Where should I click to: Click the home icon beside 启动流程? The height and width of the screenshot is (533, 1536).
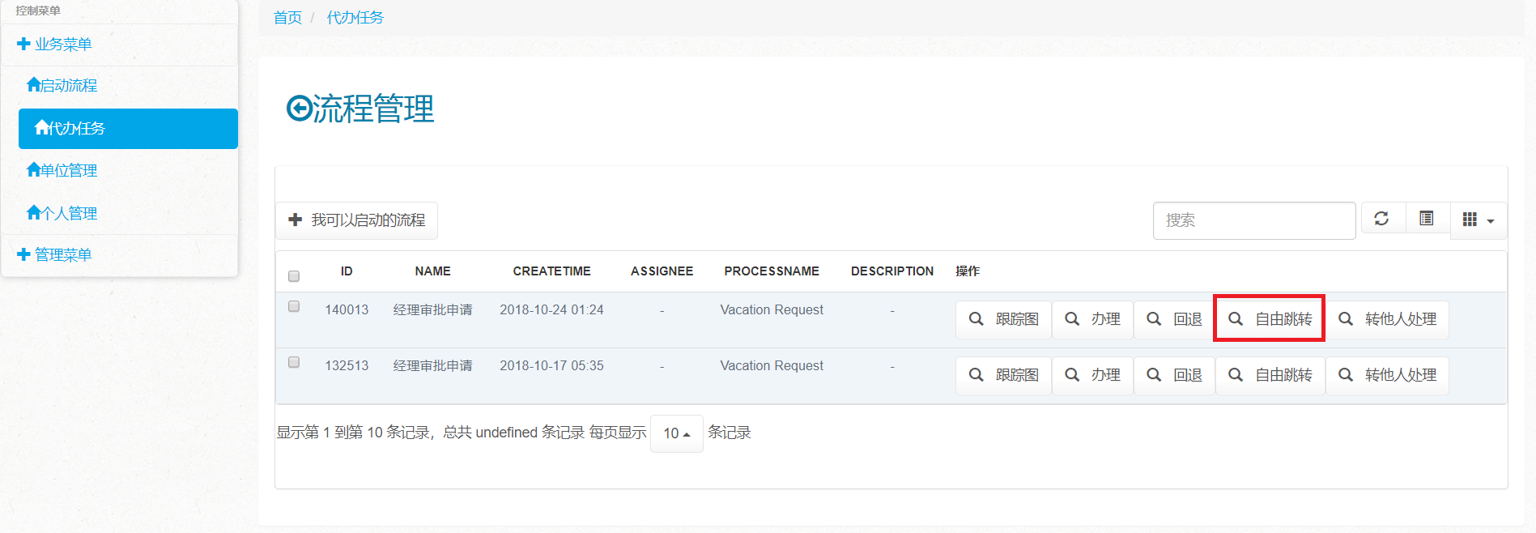(x=33, y=84)
